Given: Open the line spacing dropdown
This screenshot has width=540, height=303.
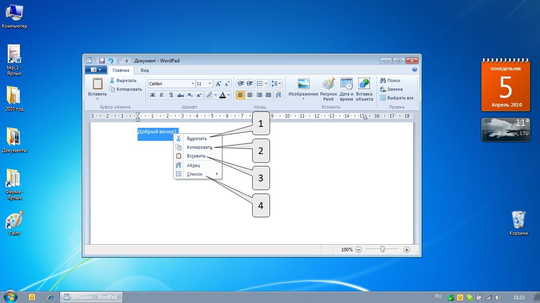Looking at the screenshot, I should click(x=276, y=84).
